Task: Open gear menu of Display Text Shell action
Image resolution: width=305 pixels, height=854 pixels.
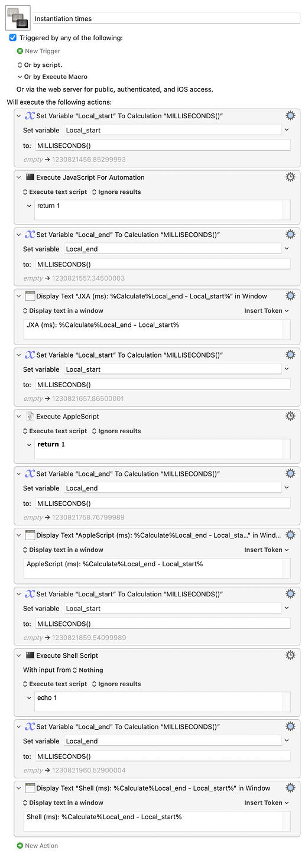Action: [290, 788]
